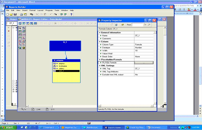
Task: Select the Summary Column sigma tool
Action: (20, 31)
